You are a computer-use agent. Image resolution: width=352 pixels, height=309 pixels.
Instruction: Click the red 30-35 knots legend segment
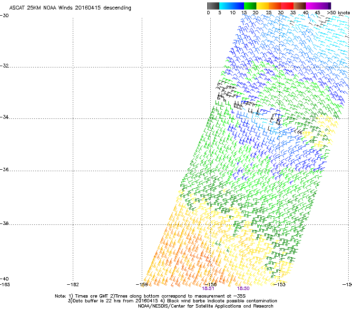pyautogui.click(x=287, y=6)
